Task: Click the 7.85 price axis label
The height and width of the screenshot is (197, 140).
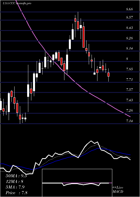Action: 129,69
